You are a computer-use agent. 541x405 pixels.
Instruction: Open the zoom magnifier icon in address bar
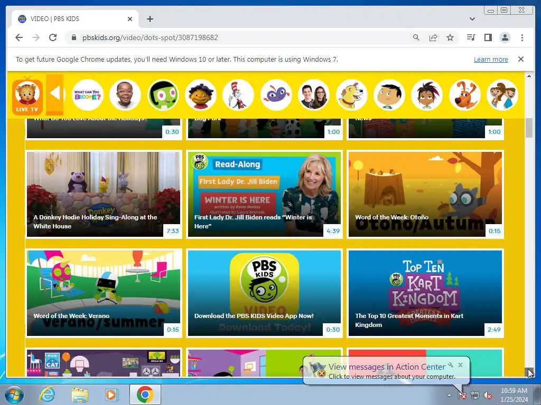[416, 37]
